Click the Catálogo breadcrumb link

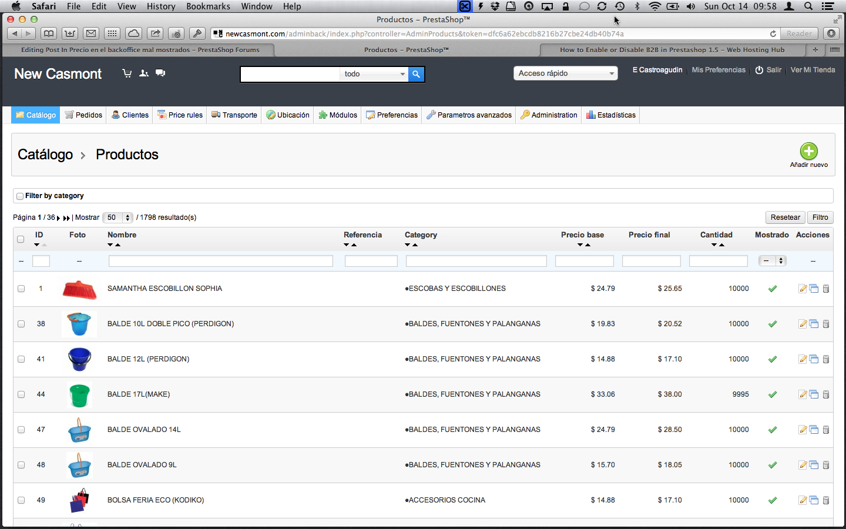pos(45,155)
